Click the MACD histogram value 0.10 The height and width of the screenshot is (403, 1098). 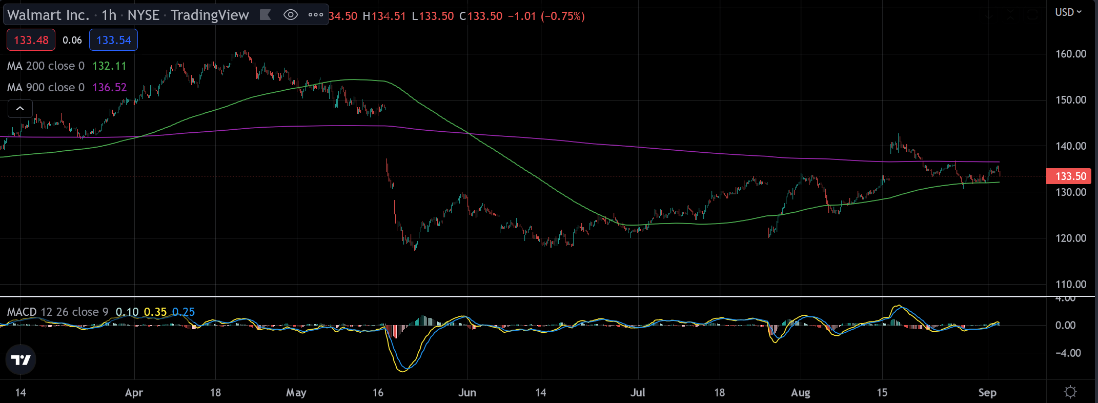tap(127, 312)
